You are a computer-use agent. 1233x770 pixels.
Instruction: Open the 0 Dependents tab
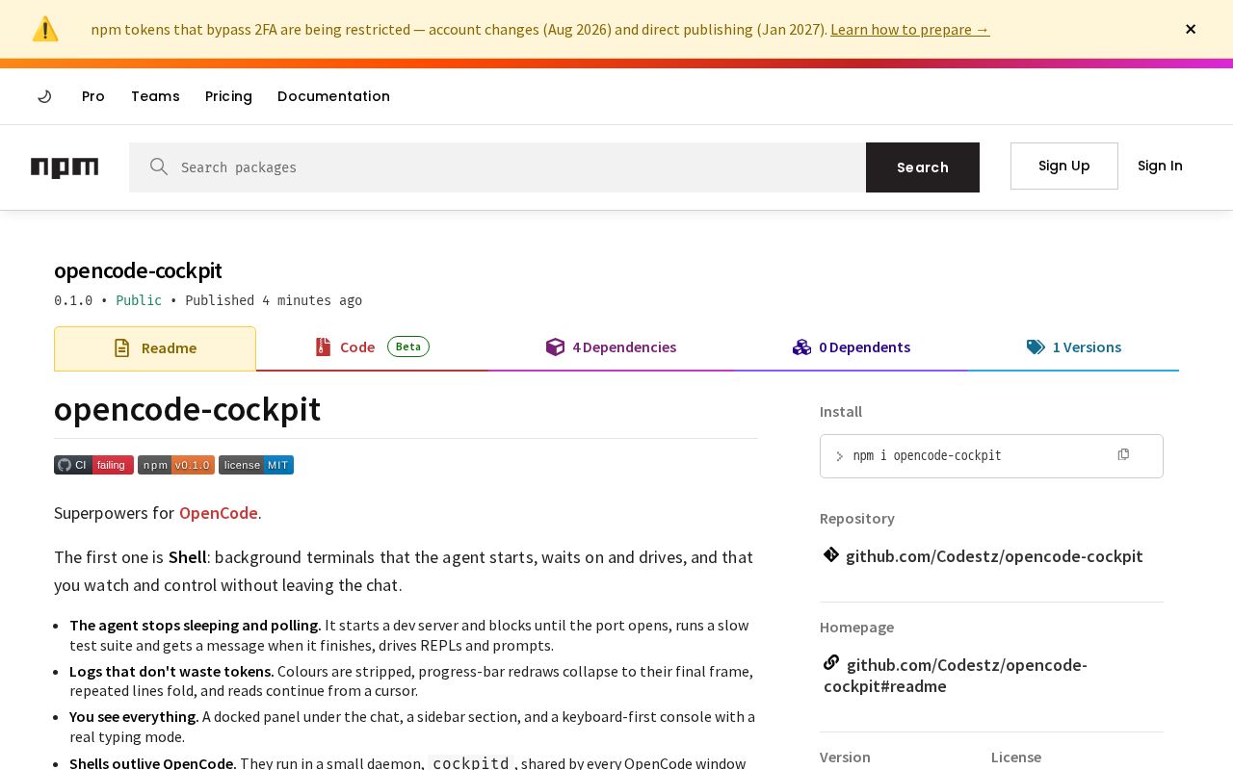pyautogui.click(x=852, y=347)
